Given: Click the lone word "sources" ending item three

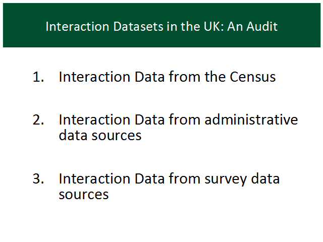Looking at the screenshot, I should (x=84, y=195).
